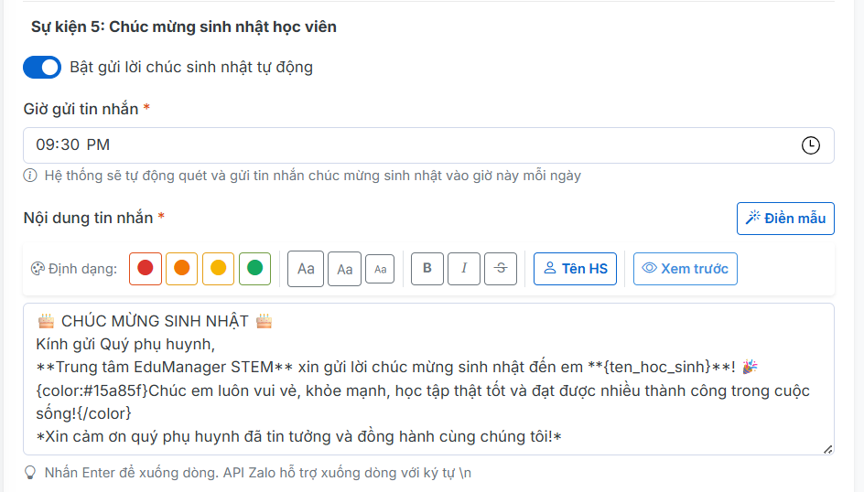864x492 pixels.
Task: Open message preview with Xem trước
Action: [x=685, y=269]
